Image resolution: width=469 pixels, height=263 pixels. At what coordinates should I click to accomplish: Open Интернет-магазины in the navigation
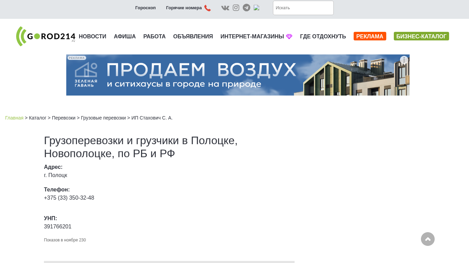pyautogui.click(x=256, y=36)
